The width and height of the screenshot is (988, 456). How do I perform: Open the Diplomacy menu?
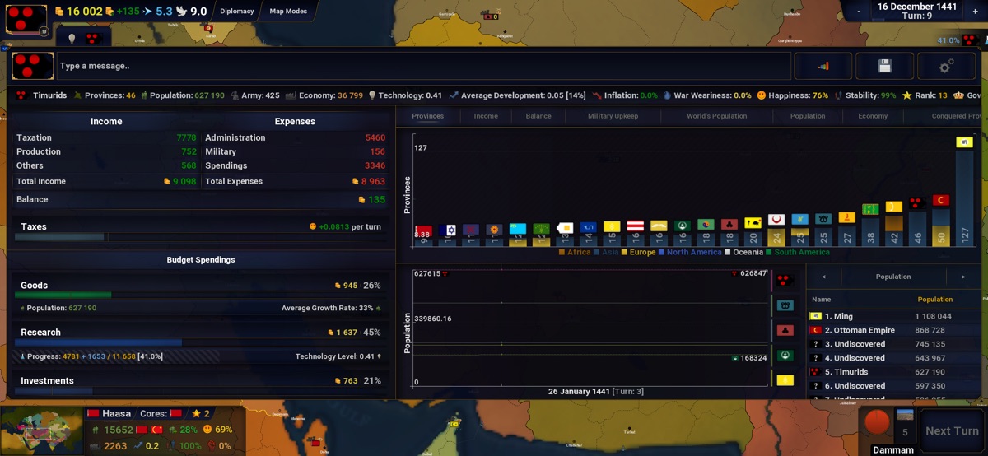[236, 12]
